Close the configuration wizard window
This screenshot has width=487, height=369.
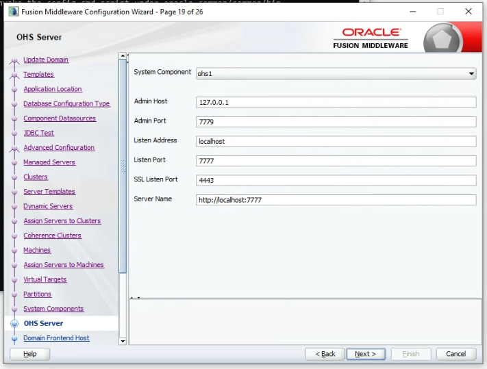[x=469, y=12]
